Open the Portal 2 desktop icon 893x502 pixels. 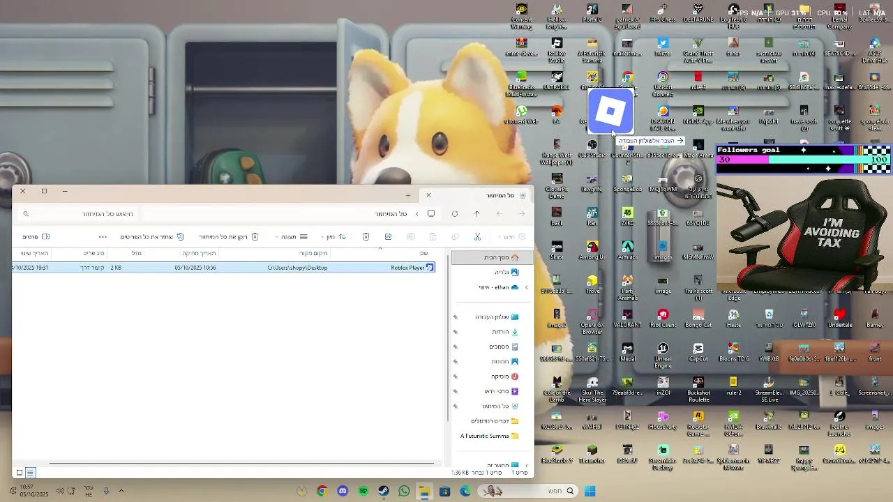[x=592, y=13]
